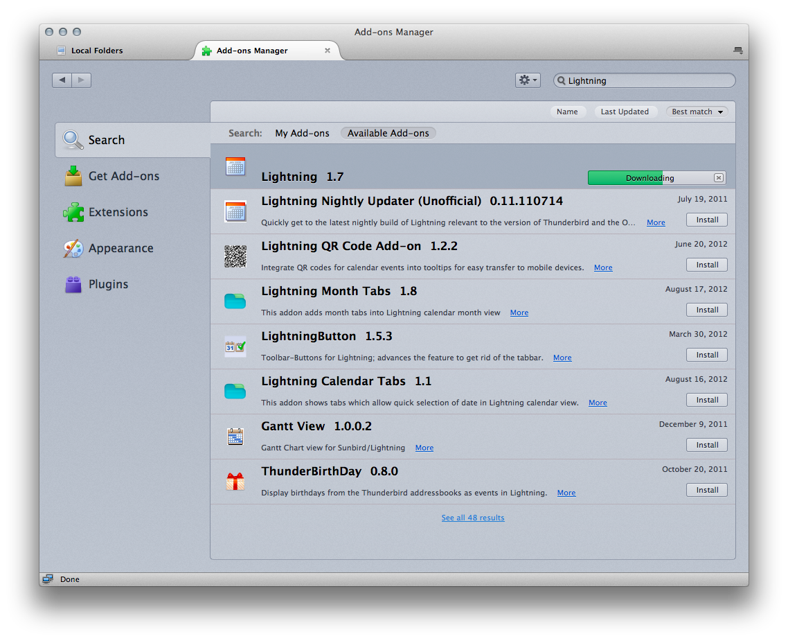Install the Lightning Month Tabs add-on
The height and width of the screenshot is (641, 788).
tap(707, 310)
